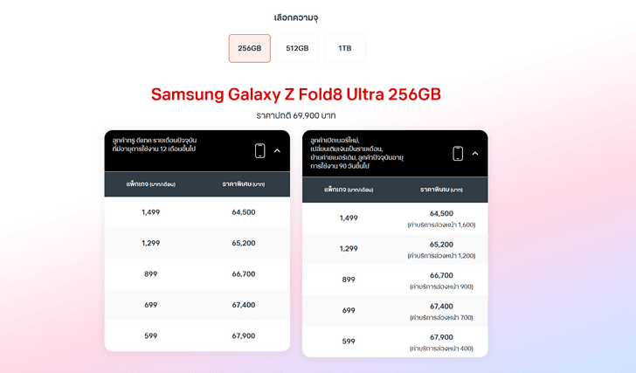Image resolution: width=636 pixels, height=373 pixels.
Task: Select 64,500 price without advance fee note
Action: [244, 212]
